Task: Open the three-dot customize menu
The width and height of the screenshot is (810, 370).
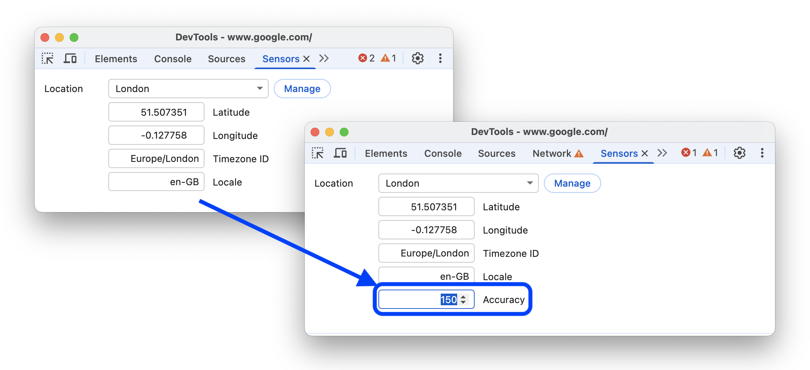Action: point(762,153)
